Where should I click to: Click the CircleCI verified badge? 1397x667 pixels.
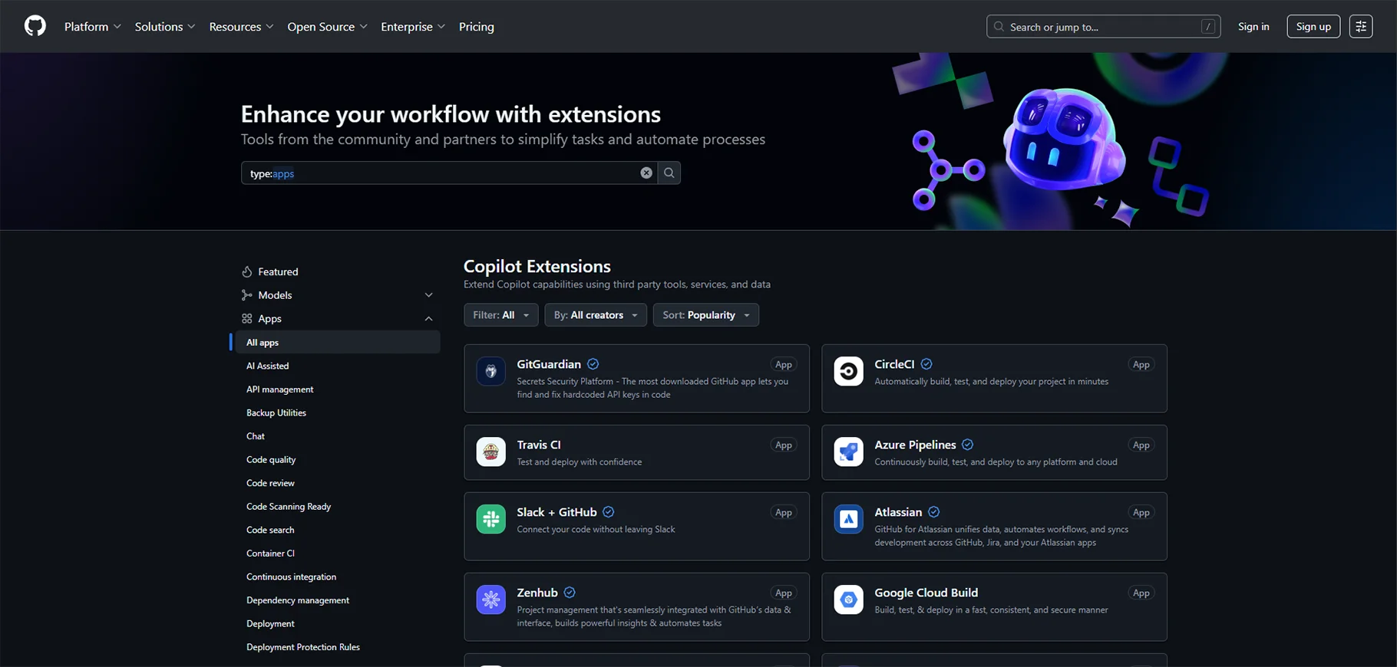pos(926,364)
